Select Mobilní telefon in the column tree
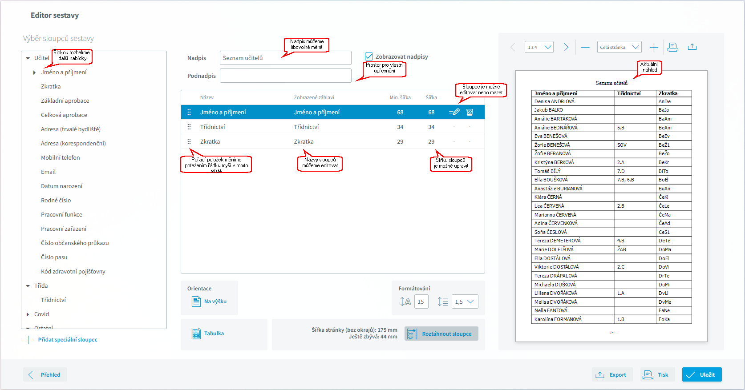The height and width of the screenshot is (390, 745). pos(61,158)
